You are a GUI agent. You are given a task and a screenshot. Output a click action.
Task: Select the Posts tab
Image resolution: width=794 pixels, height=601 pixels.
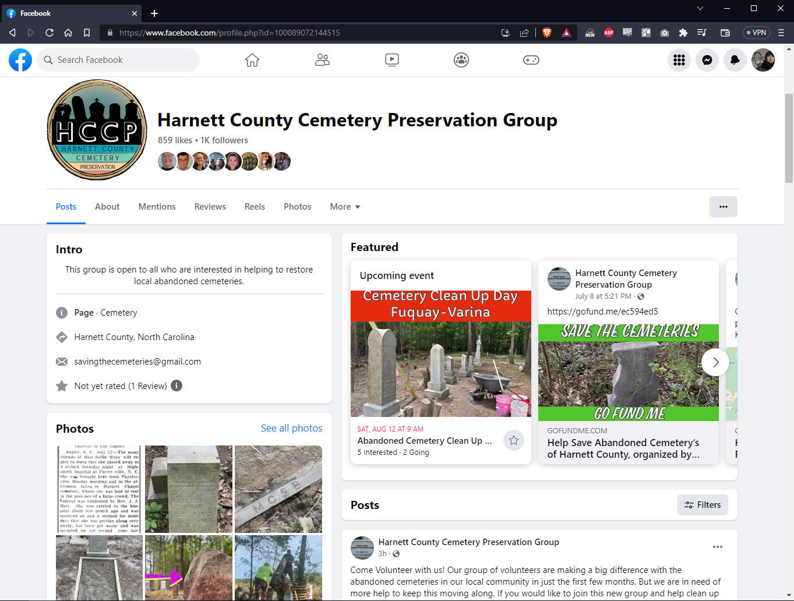(x=66, y=207)
